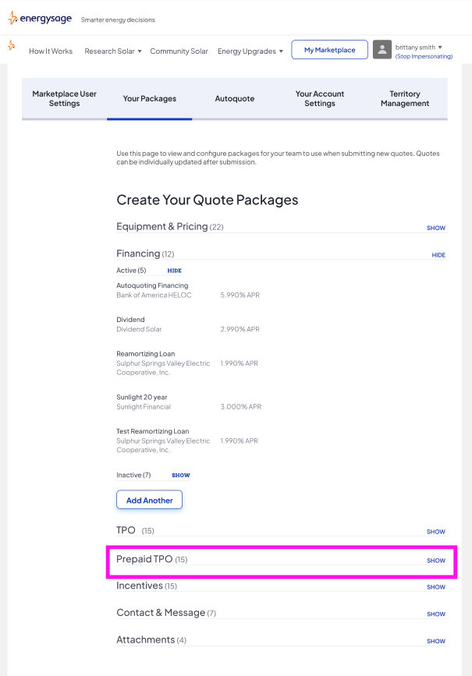The height and width of the screenshot is (676, 472).
Task: Show the Prepaid TPO section
Action: click(x=435, y=560)
